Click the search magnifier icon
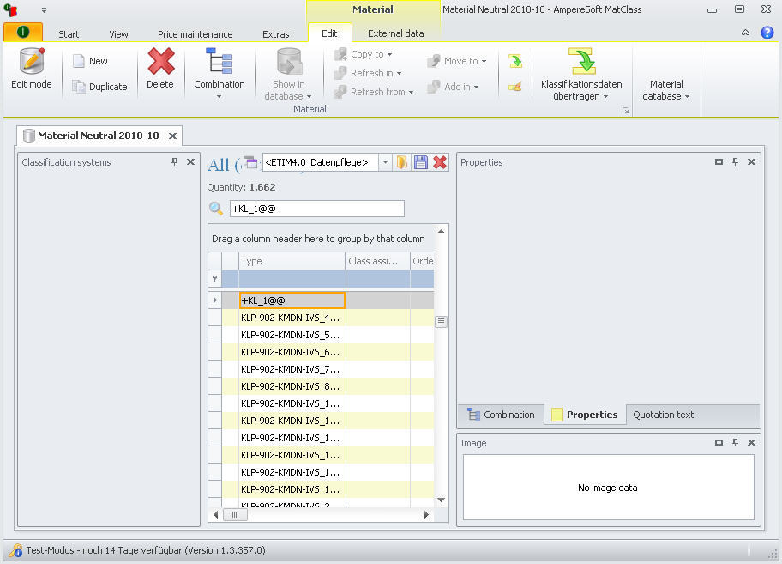This screenshot has height=564, width=782. (215, 208)
